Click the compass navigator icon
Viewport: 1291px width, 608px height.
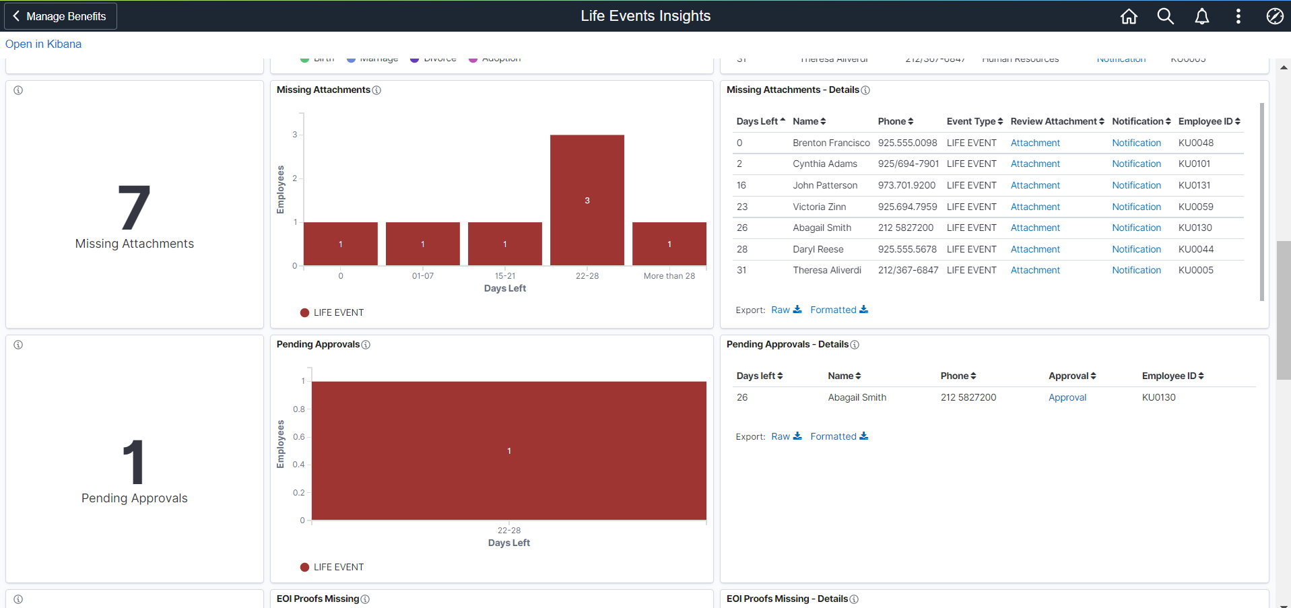point(1274,16)
